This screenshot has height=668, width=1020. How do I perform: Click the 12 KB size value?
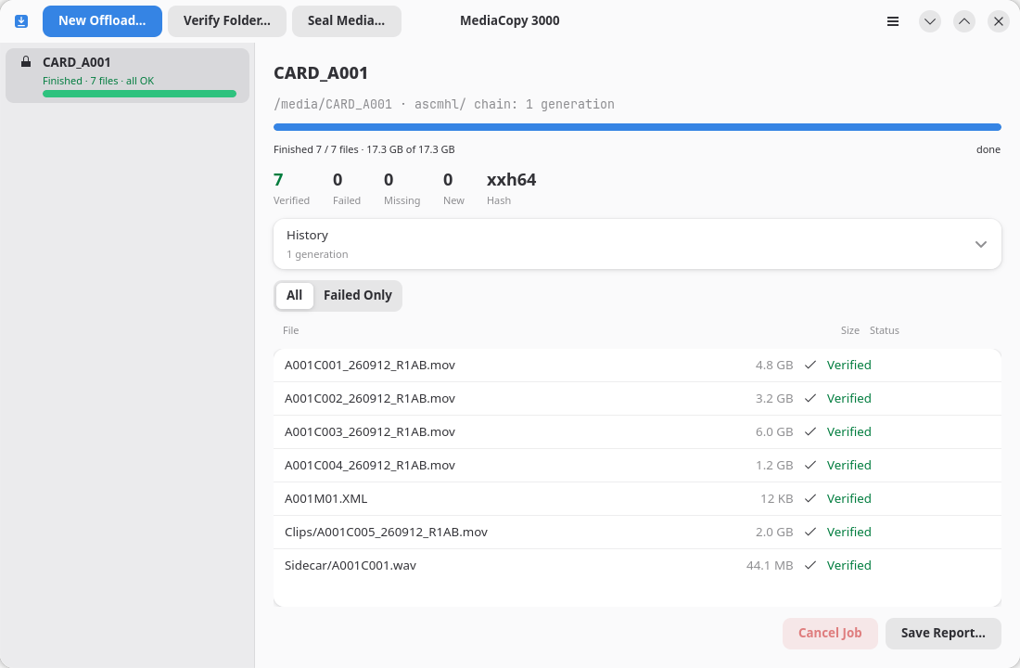(x=777, y=499)
